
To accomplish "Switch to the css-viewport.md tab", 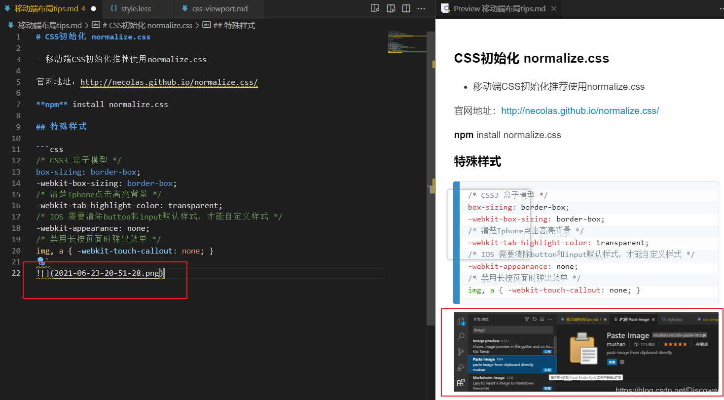I will pos(219,9).
